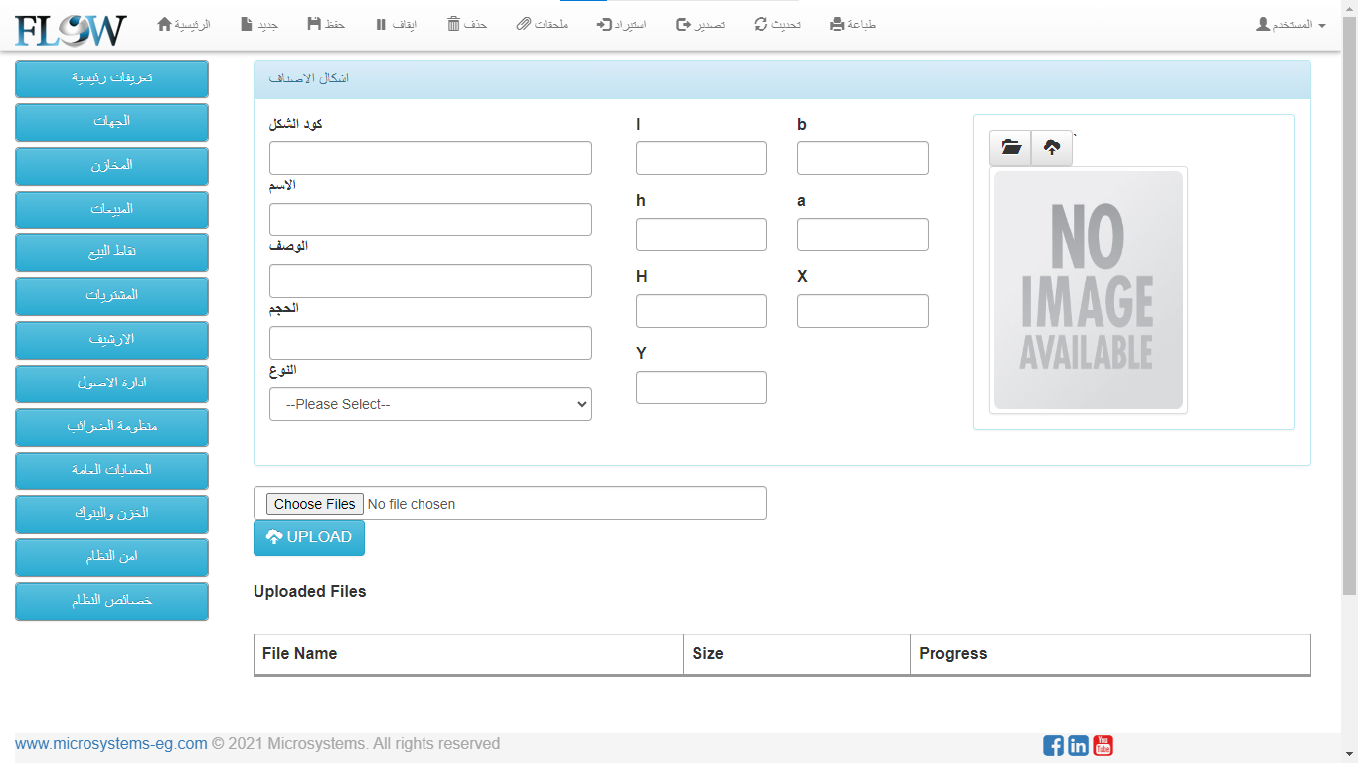Click the Choose Files button
Viewport: 1358px width, 763px height.
(x=315, y=504)
